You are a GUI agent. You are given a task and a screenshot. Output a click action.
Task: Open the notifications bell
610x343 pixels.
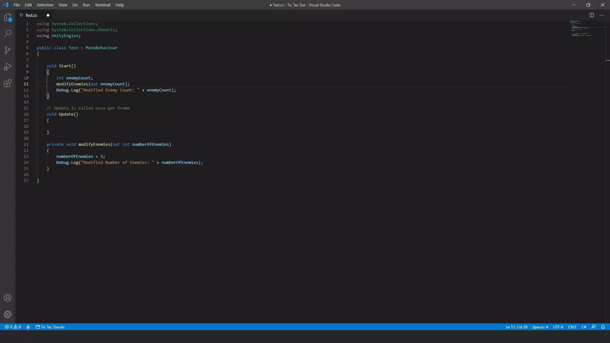(x=603, y=327)
